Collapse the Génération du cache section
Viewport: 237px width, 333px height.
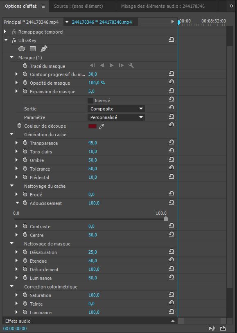click(x=12, y=134)
